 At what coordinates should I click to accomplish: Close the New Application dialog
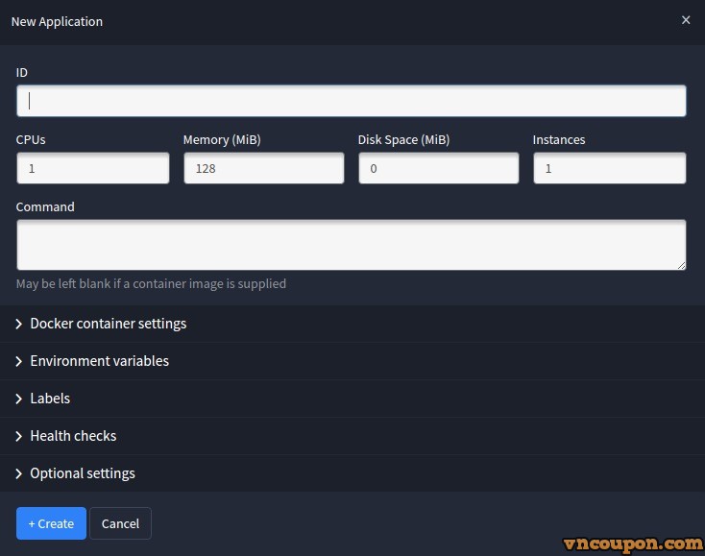(x=685, y=20)
